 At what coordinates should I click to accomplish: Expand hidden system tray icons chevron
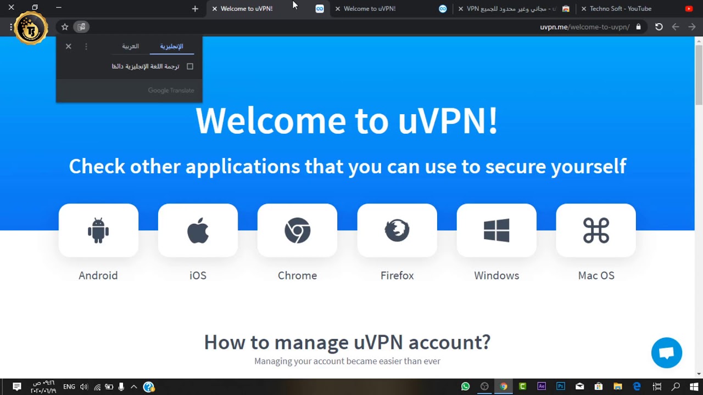[133, 386]
